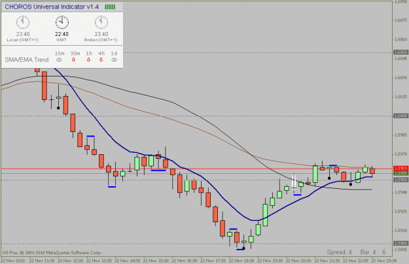Click the GMT clock icon
This screenshot has height=264, width=409.
point(62,22)
